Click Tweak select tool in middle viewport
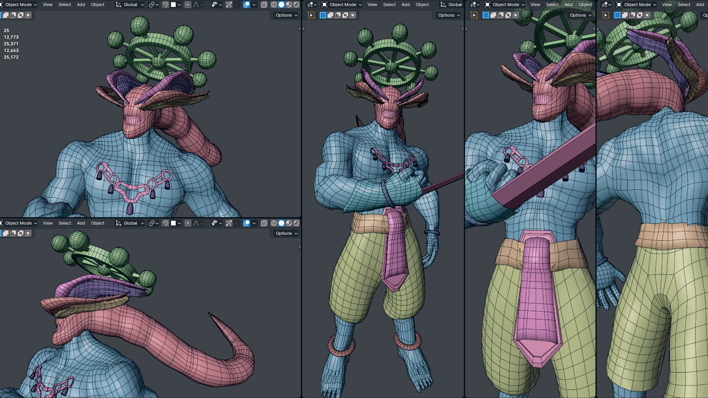The height and width of the screenshot is (398, 708). point(311,15)
